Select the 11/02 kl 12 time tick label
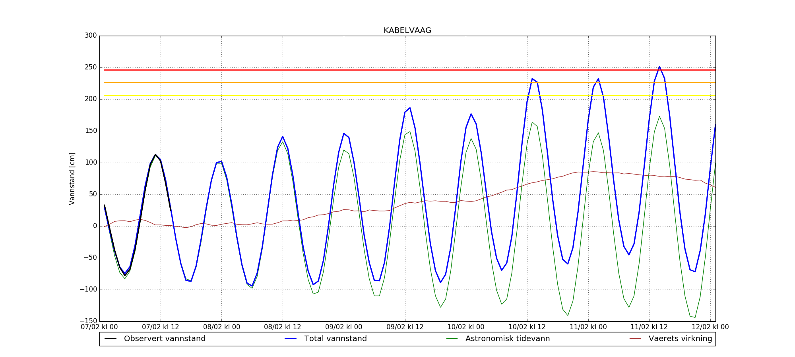Screen dimensions: 795x357 click(649, 327)
